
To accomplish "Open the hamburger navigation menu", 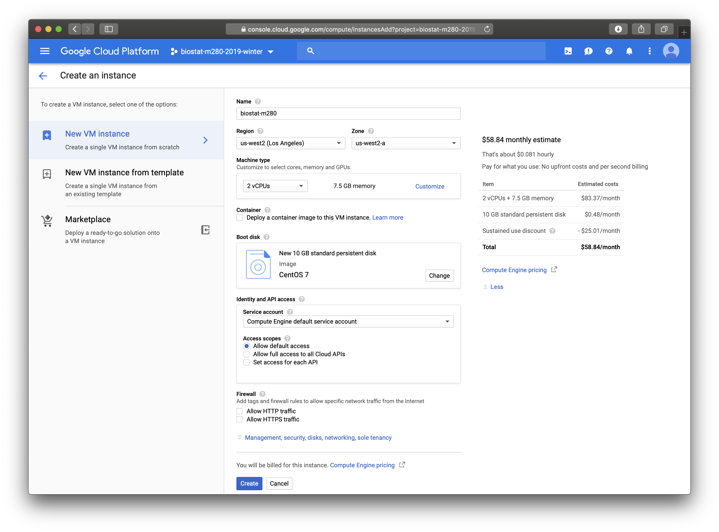I will pos(45,51).
